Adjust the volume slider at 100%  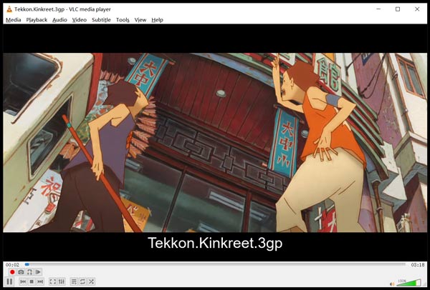(x=408, y=283)
